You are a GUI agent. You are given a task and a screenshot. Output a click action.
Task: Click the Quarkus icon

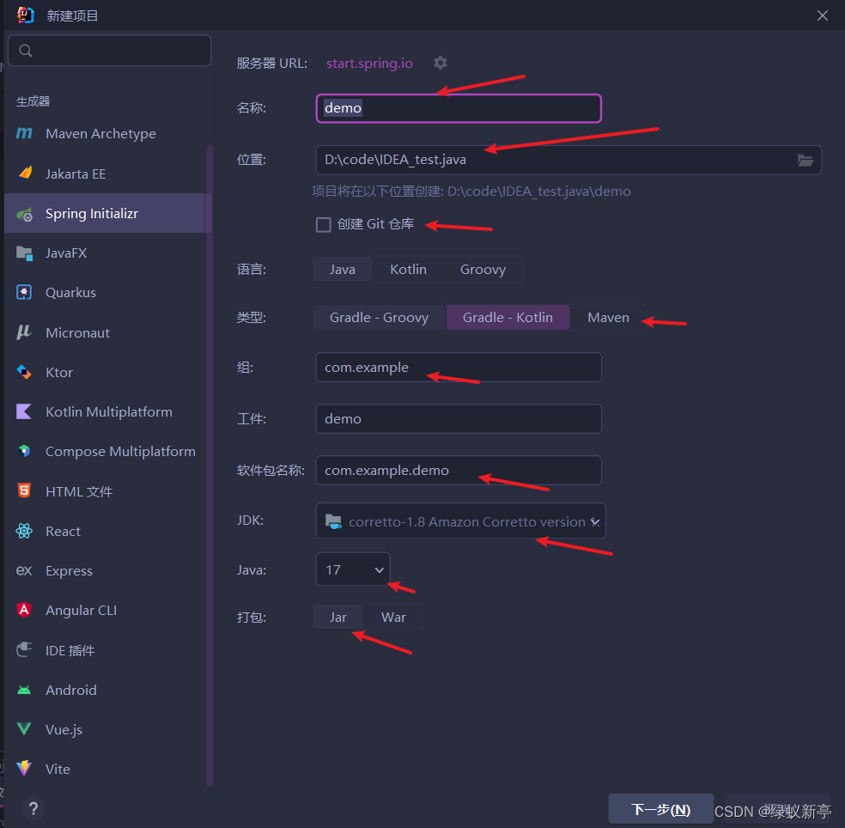coord(24,292)
